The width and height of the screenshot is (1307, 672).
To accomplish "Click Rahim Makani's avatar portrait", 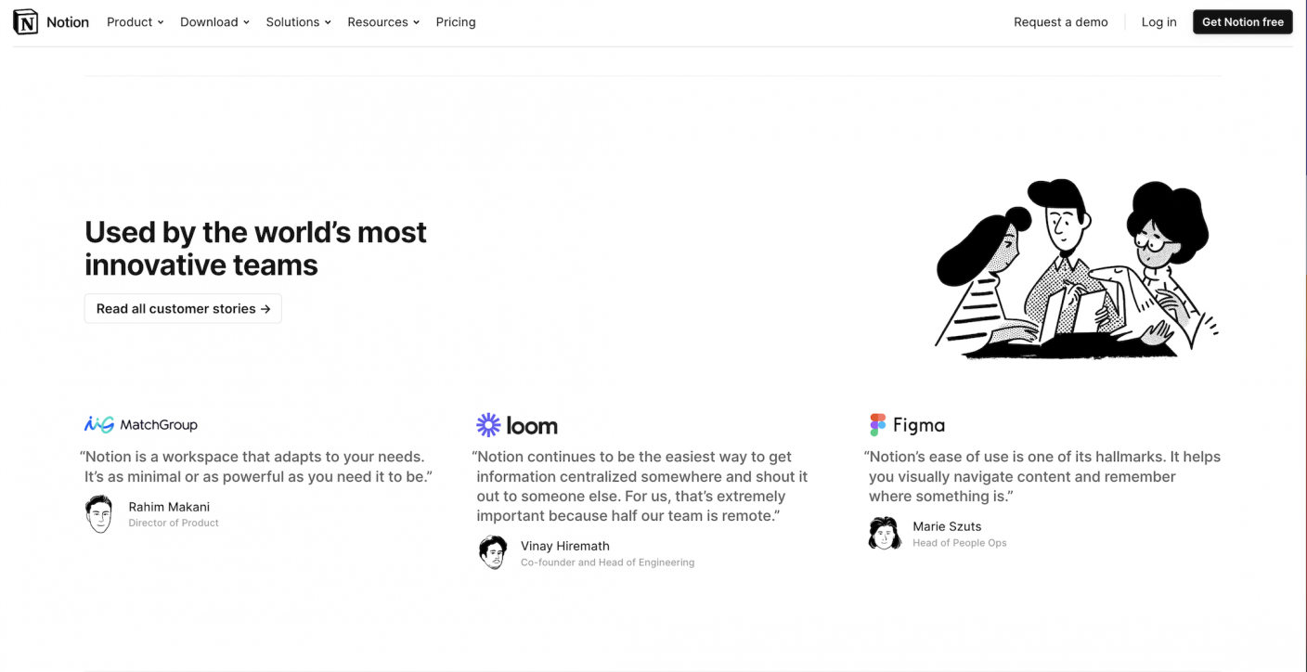I will 99,513.
